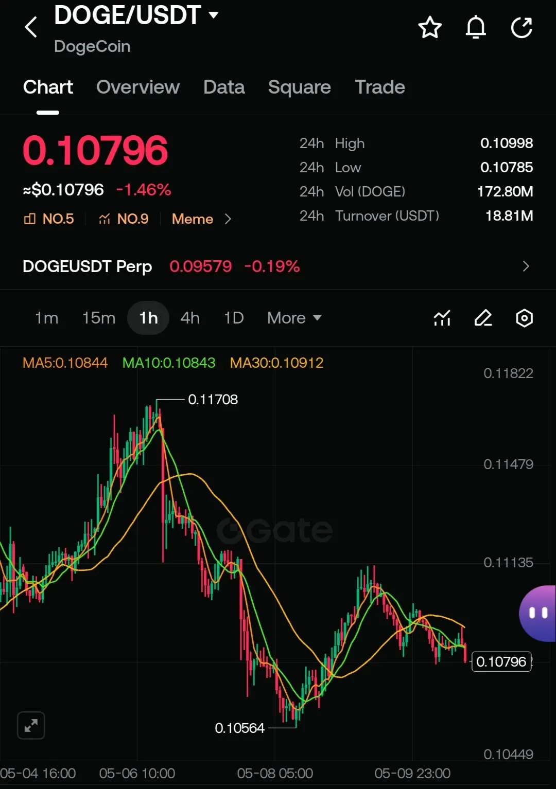Open the Square tab
This screenshot has height=789, width=556.
point(299,87)
